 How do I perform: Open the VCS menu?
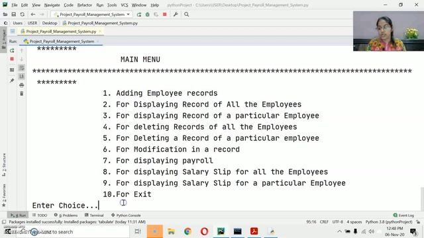pos(125,5)
